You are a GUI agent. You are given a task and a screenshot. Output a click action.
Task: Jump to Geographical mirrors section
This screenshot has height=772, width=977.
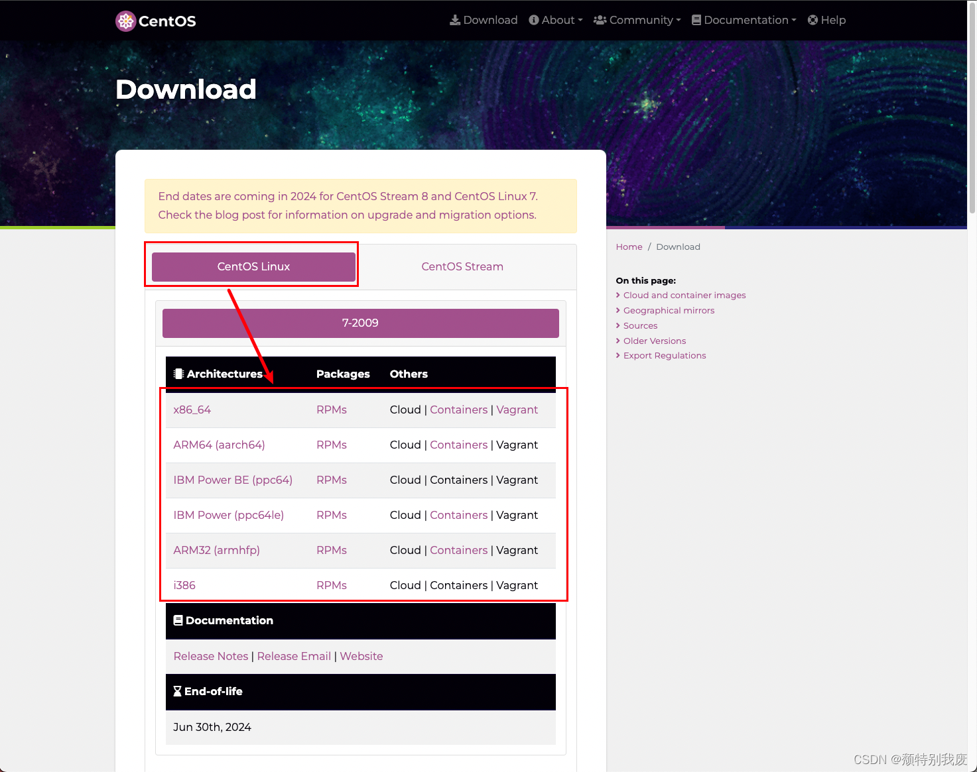tap(669, 310)
